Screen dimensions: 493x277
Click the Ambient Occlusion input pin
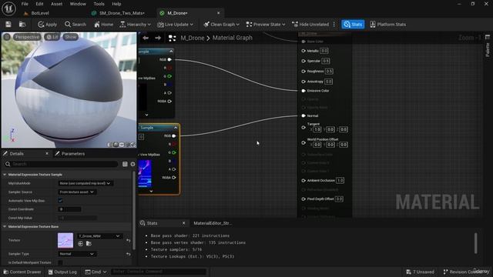pos(304,181)
